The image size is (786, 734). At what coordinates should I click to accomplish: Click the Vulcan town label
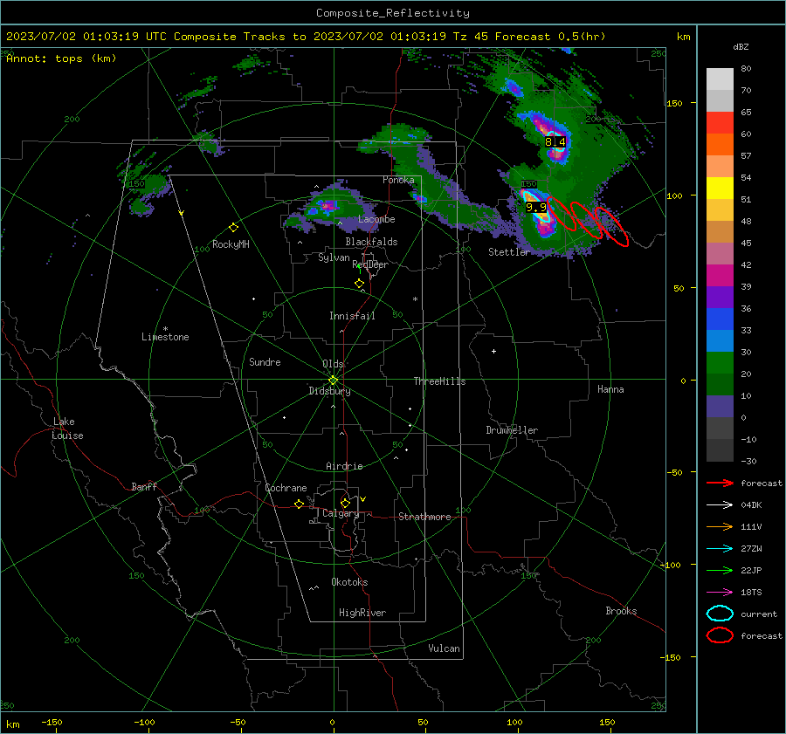coord(444,648)
